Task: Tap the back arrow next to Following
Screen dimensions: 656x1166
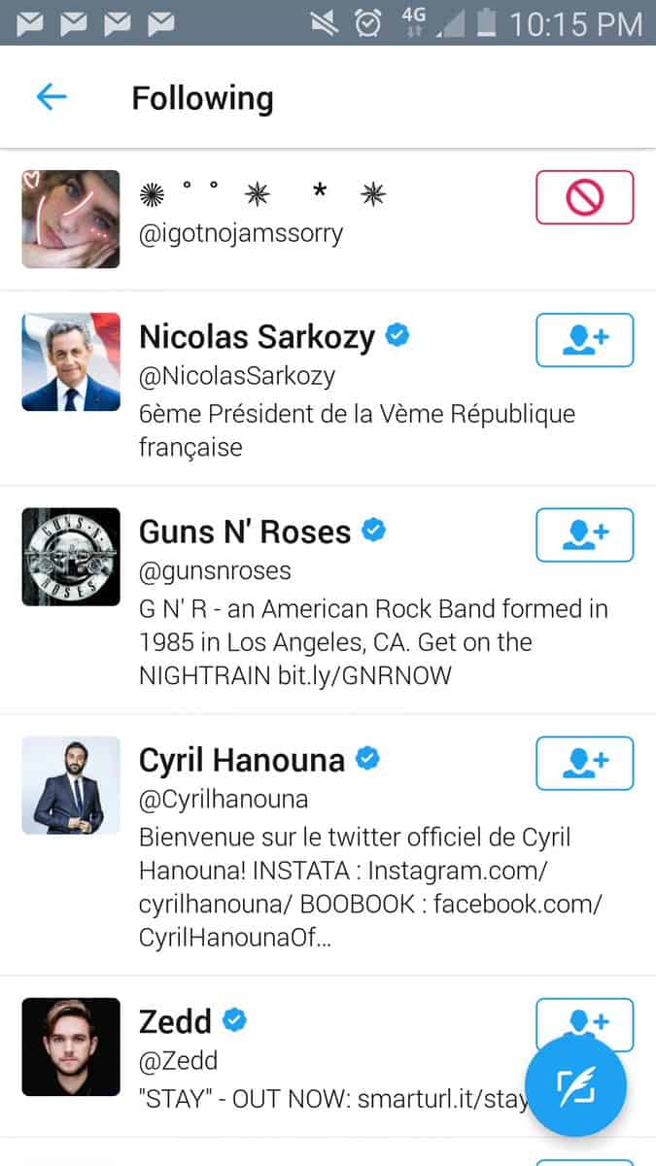Action: [x=52, y=97]
